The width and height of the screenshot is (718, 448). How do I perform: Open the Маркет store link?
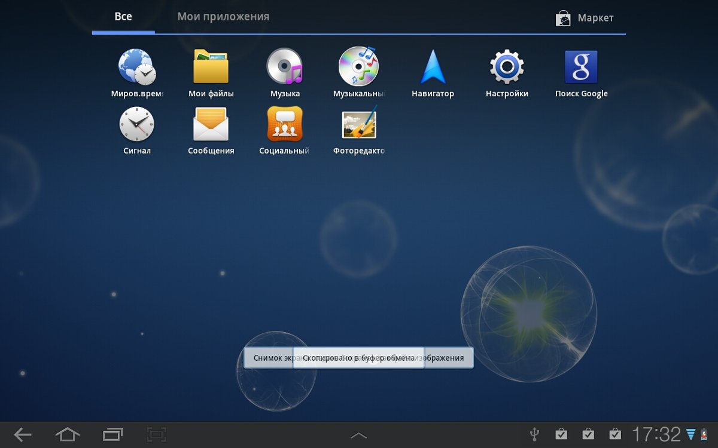pyautogui.click(x=585, y=18)
